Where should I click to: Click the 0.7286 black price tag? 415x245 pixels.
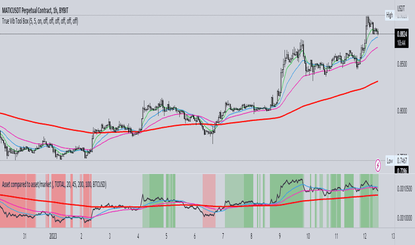click(x=402, y=170)
